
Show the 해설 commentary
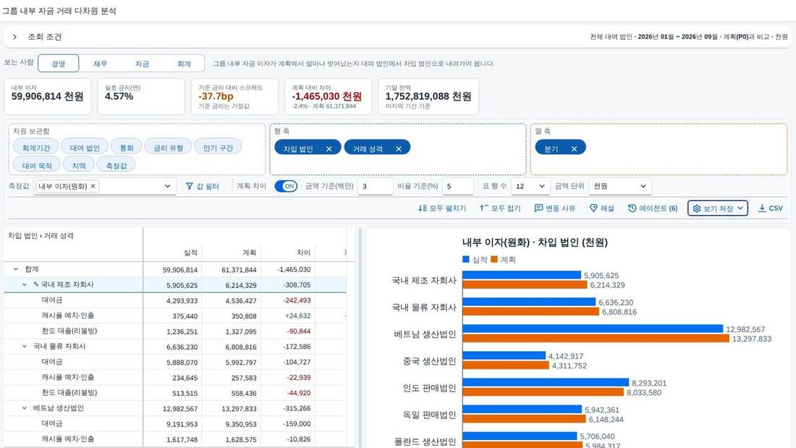[x=601, y=208]
